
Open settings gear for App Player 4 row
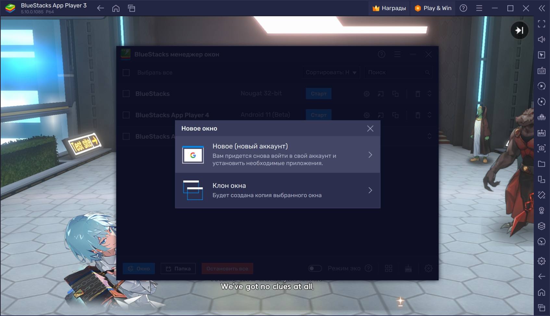coord(367,115)
